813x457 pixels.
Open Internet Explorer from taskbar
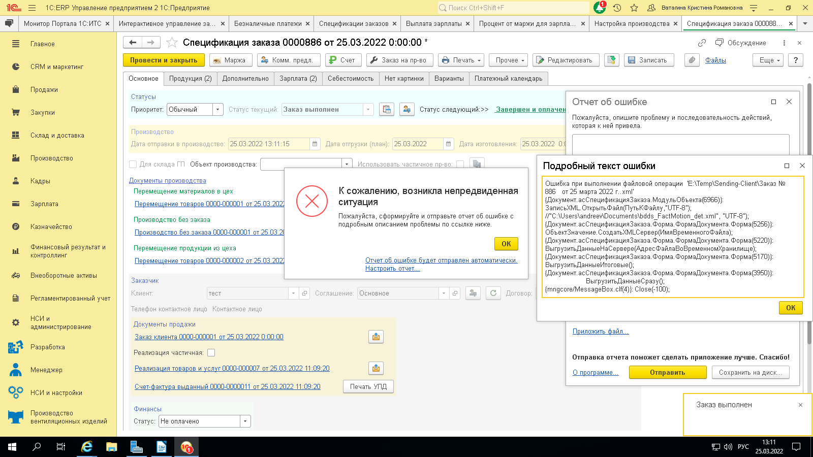[87, 447]
